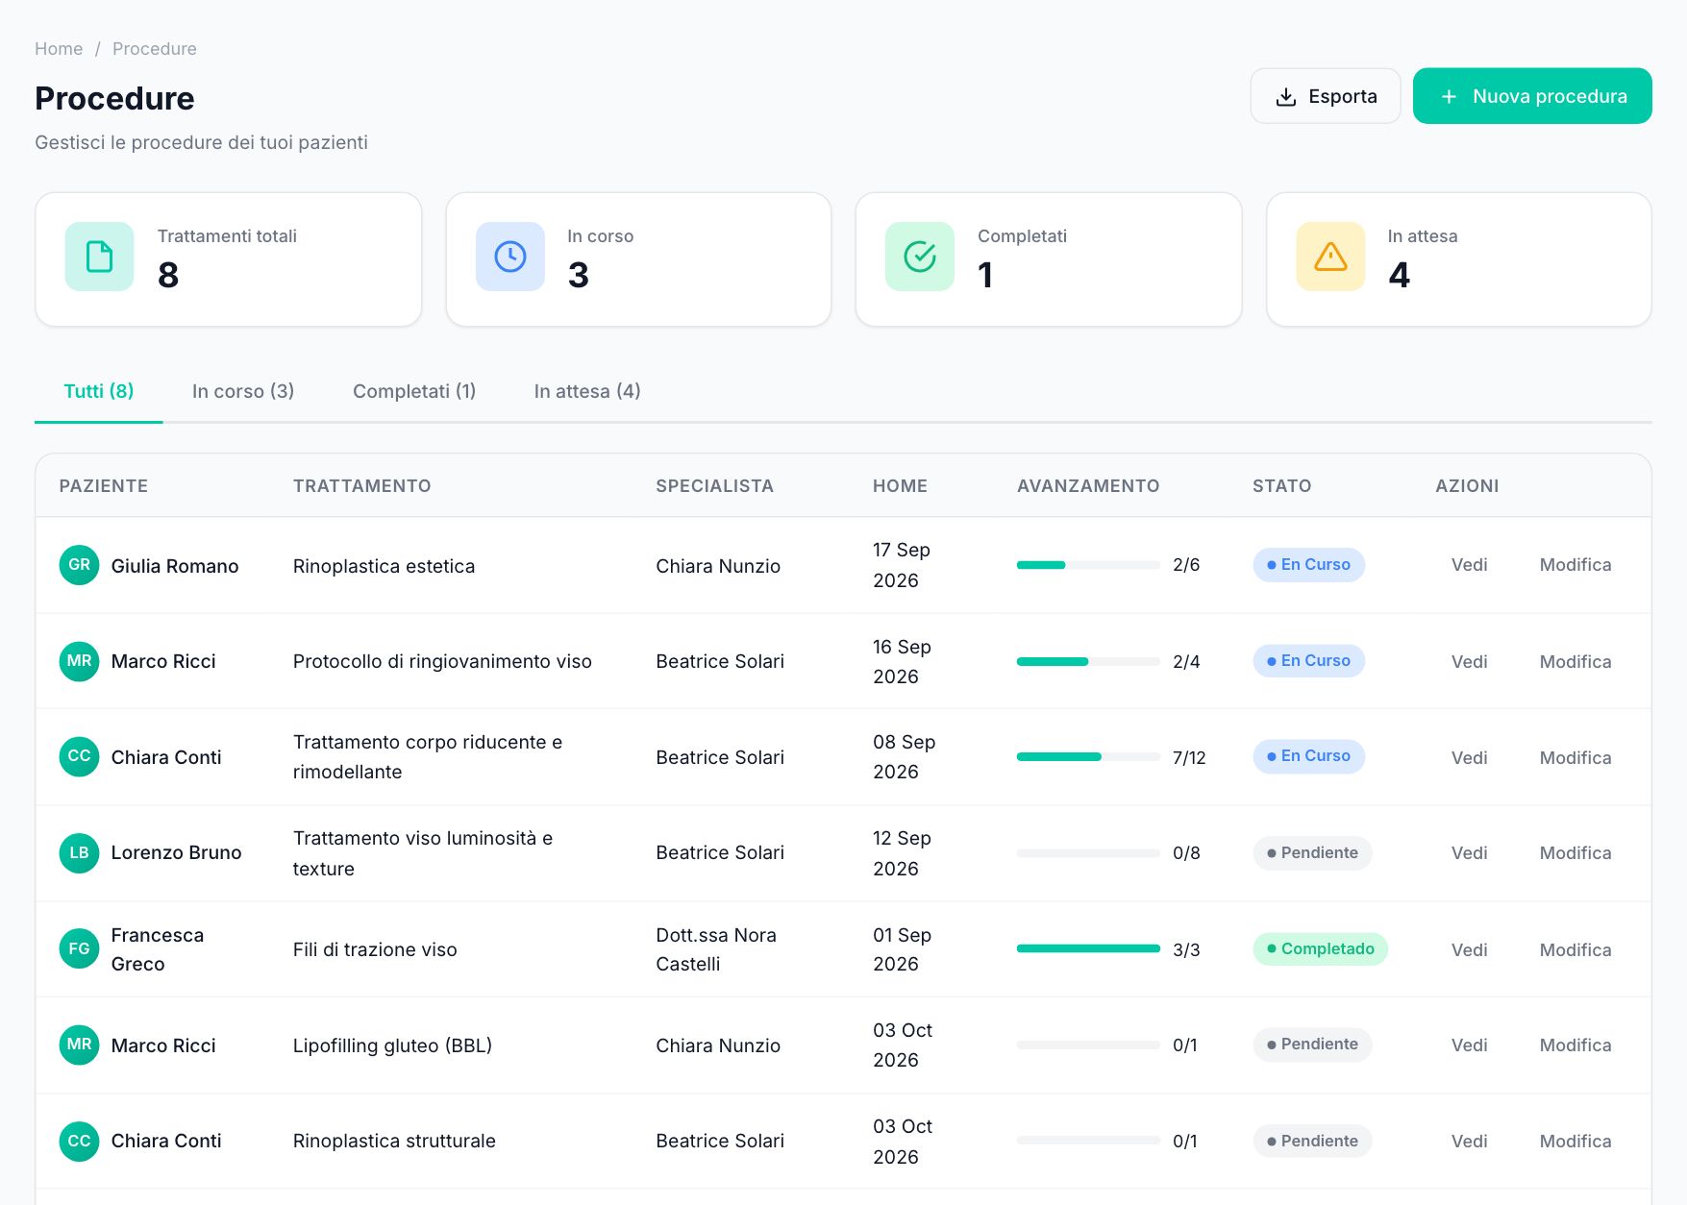Image resolution: width=1687 pixels, height=1205 pixels.
Task: Click the In attesa warning icon
Action: pos(1330,257)
